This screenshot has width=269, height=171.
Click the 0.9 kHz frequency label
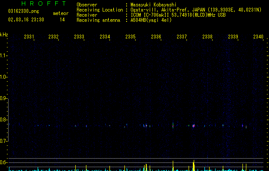pyautogui.click(x=3, y=98)
